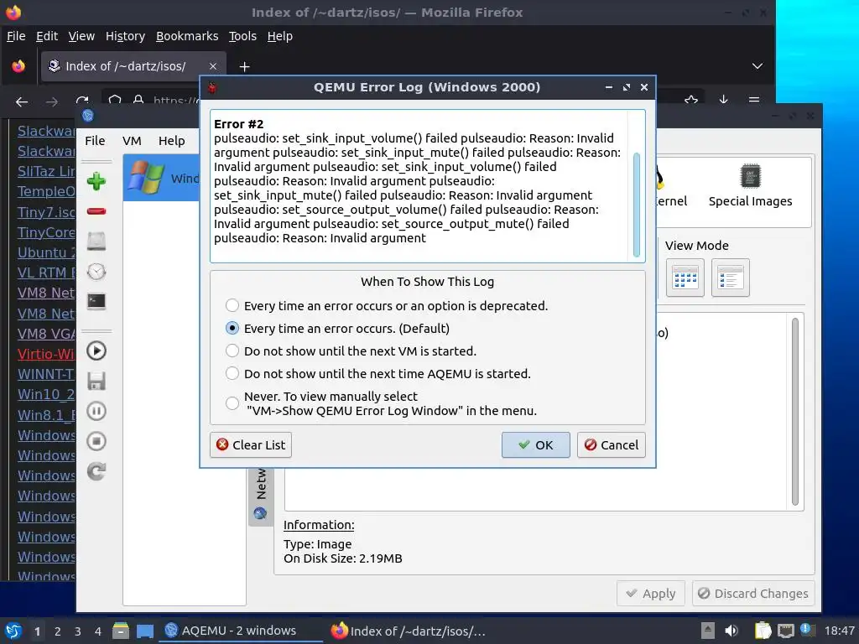The width and height of the screenshot is (859, 644).
Task: Select 'Every time an error occurs or an option is deprecated'
Action: coord(232,305)
